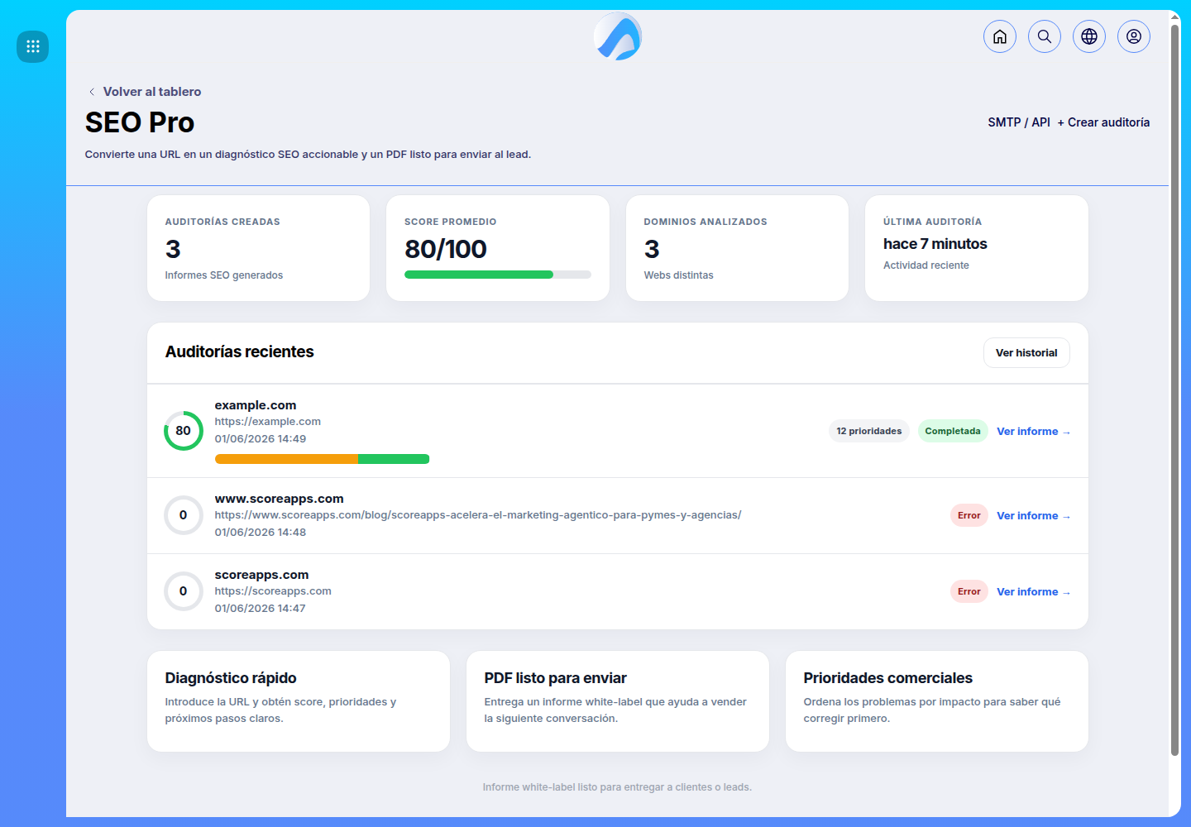Click Error badge in www.scoreapps.com row
1191x827 pixels.
pyautogui.click(x=969, y=515)
